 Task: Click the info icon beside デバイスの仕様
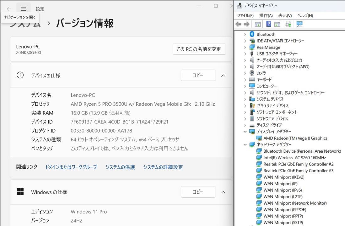[20, 75]
